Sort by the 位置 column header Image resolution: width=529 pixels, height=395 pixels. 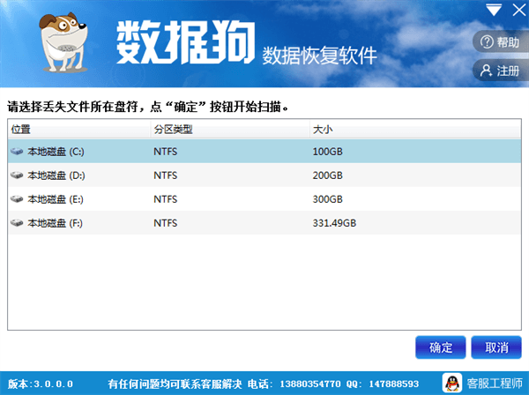79,130
